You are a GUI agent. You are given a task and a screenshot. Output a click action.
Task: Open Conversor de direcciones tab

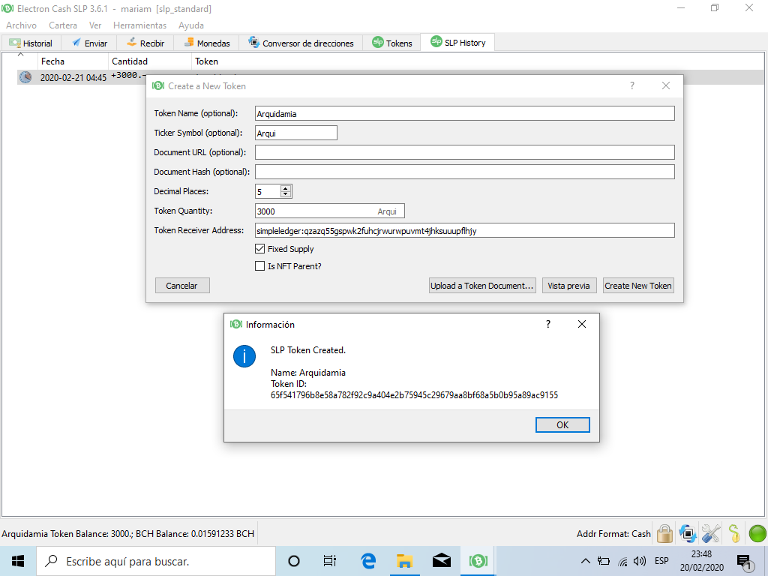pos(301,43)
